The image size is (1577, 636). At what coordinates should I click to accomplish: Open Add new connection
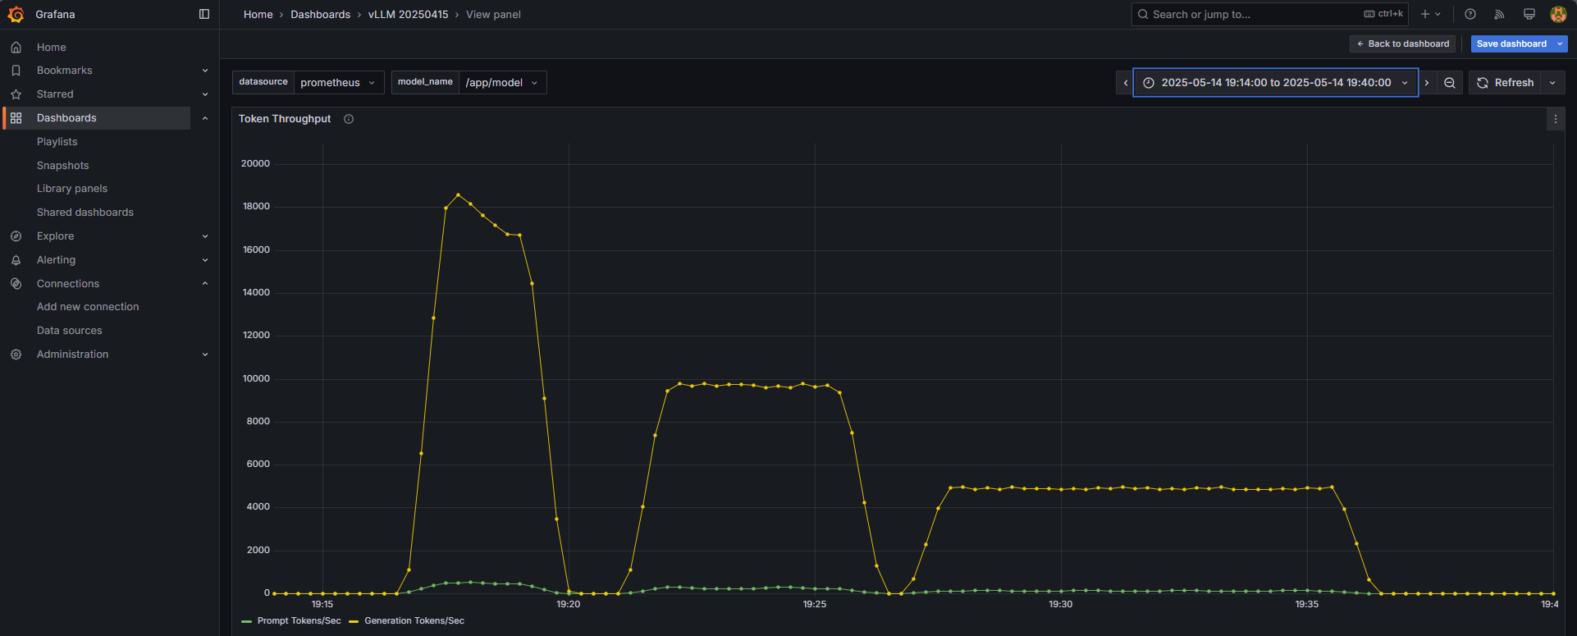coord(88,307)
